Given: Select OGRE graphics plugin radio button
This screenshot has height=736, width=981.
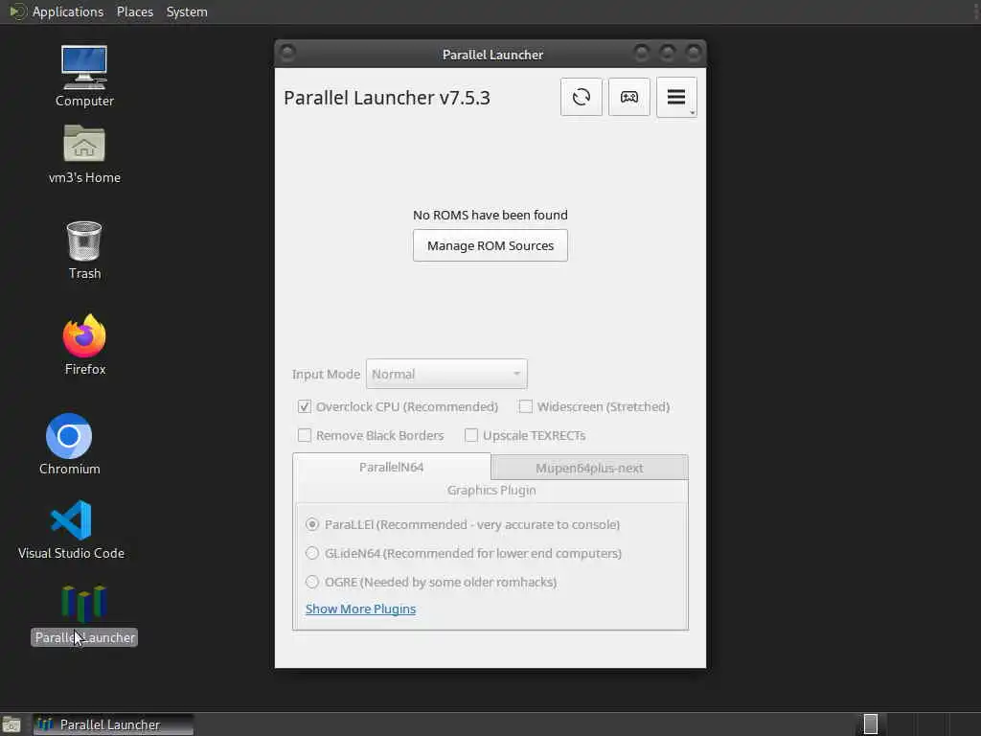Looking at the screenshot, I should (x=312, y=582).
